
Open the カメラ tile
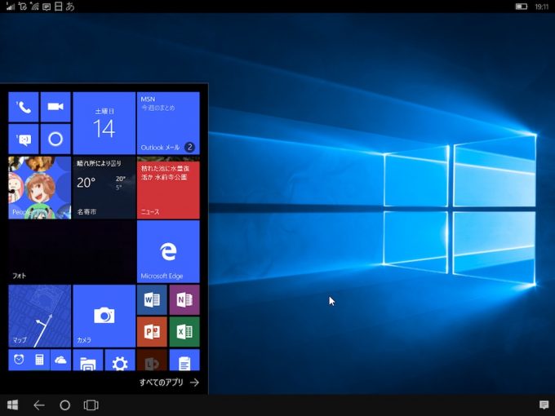pyautogui.click(x=104, y=316)
